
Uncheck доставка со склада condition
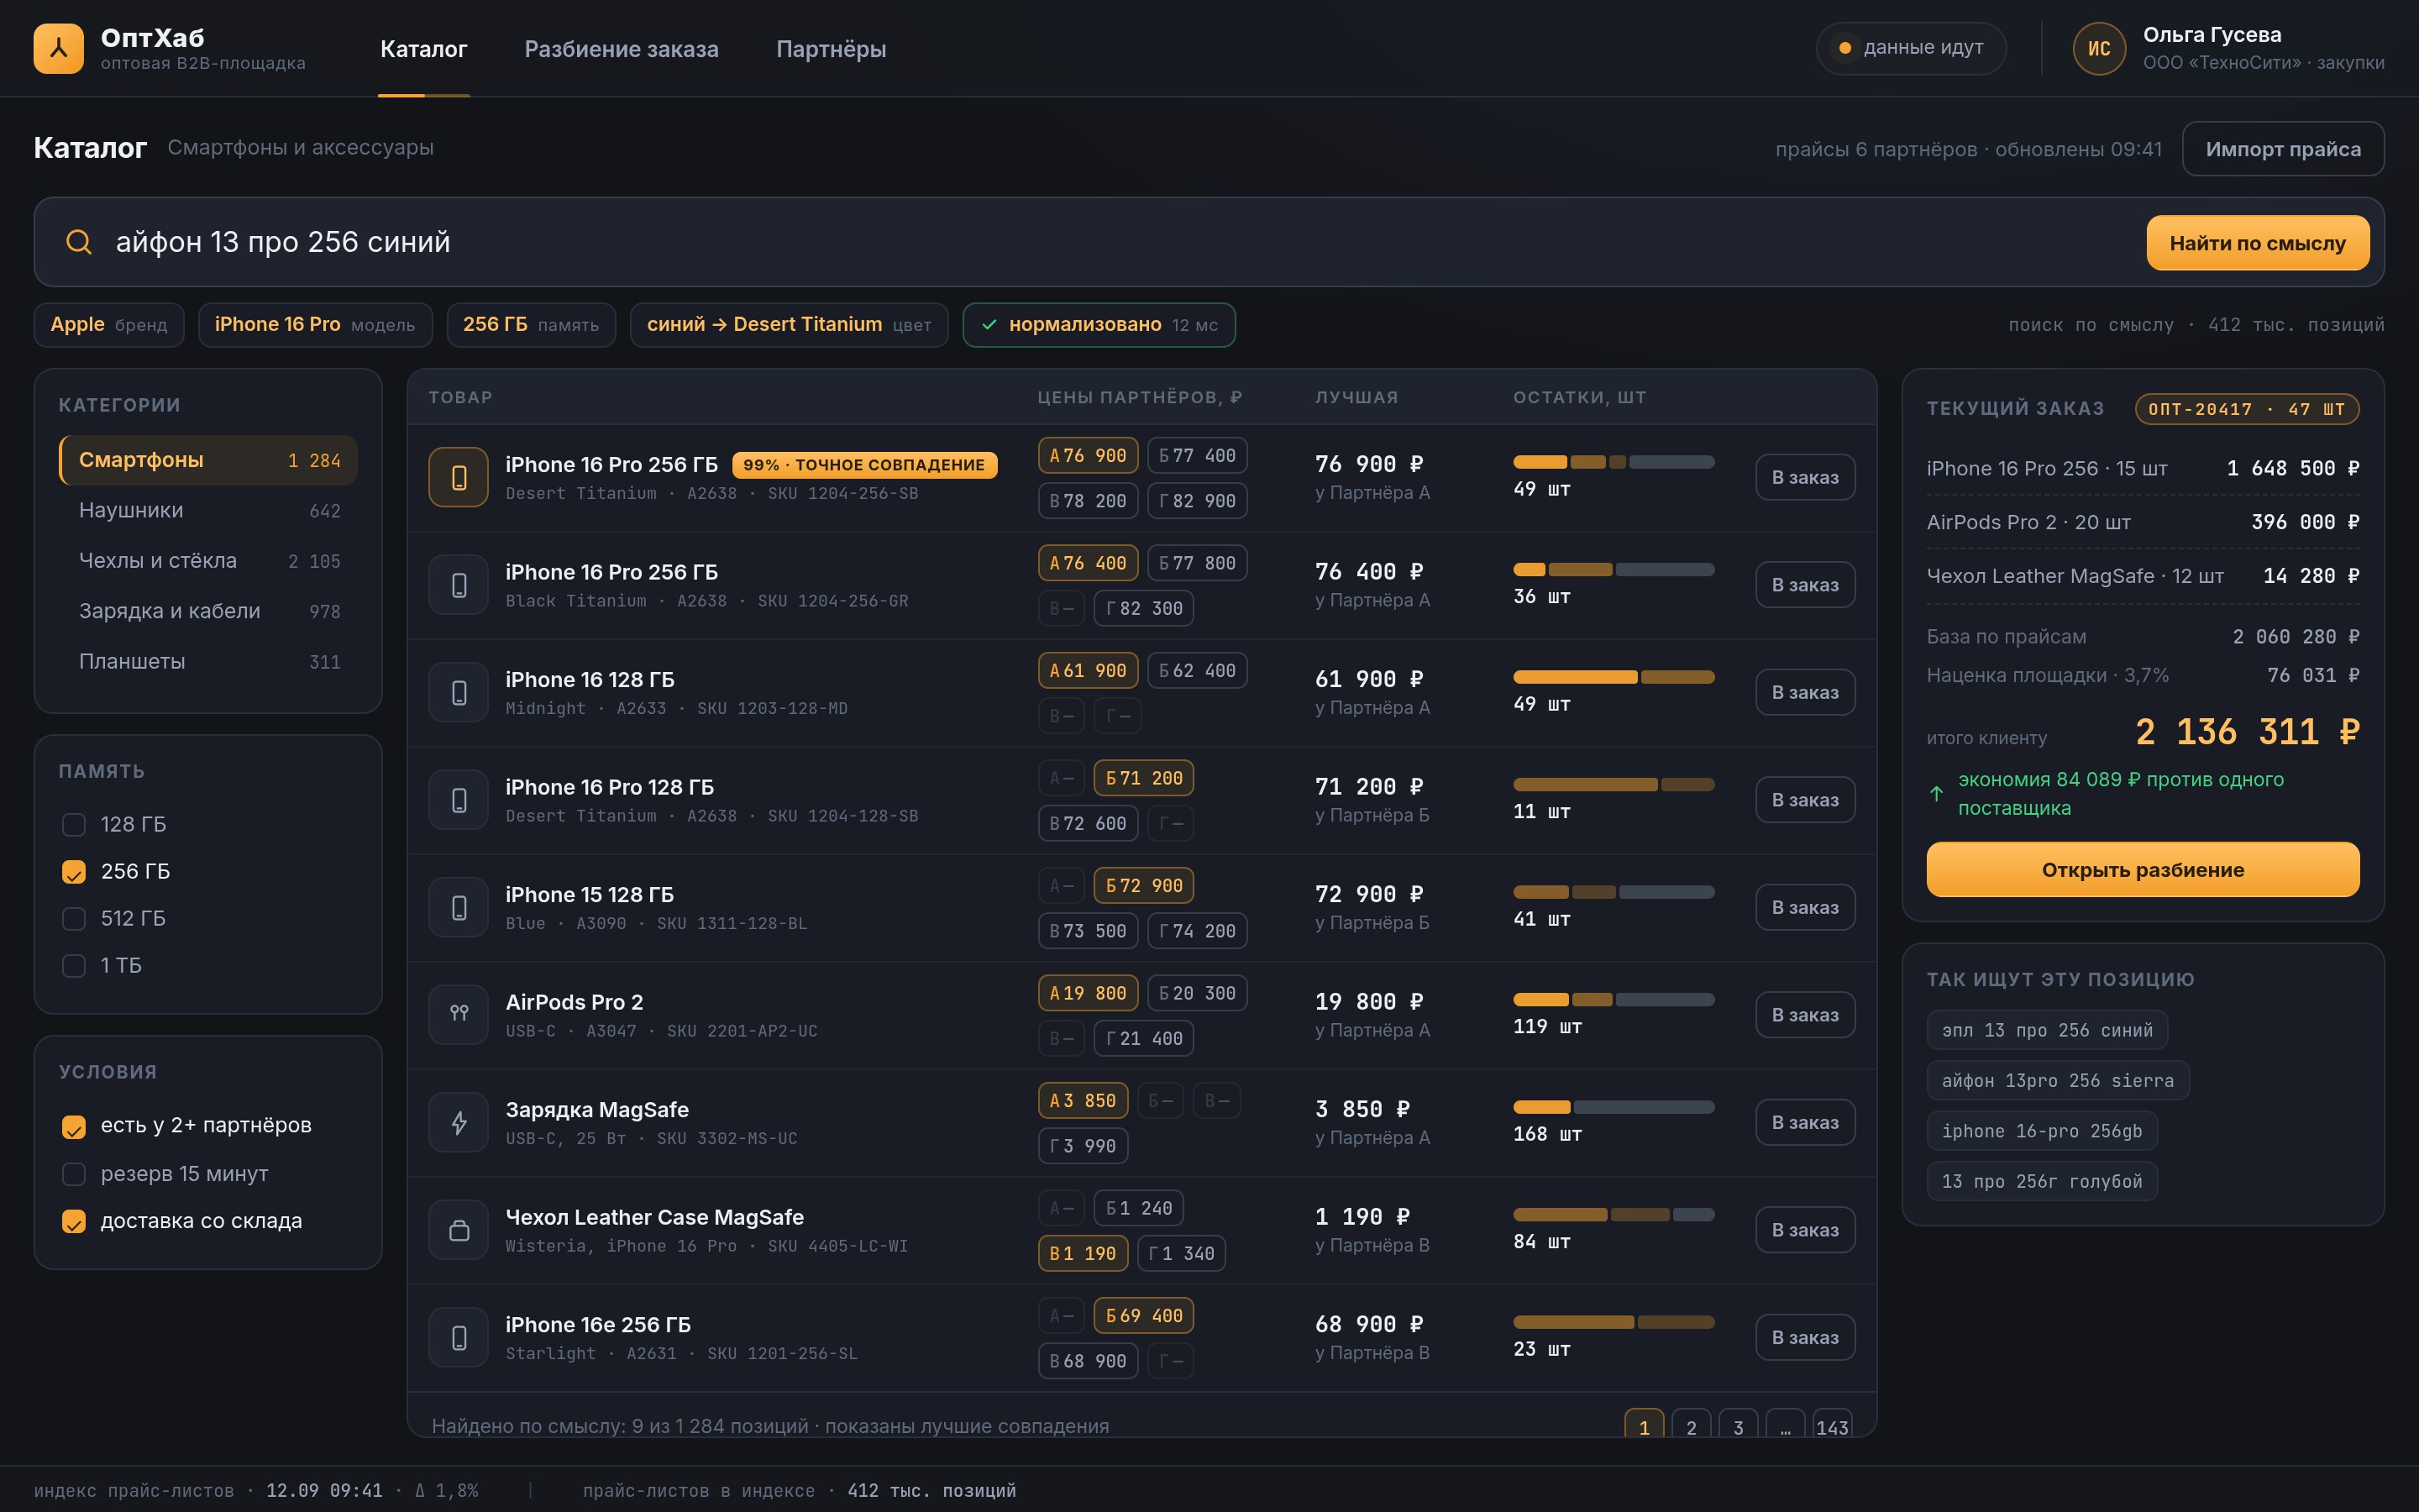[74, 1221]
